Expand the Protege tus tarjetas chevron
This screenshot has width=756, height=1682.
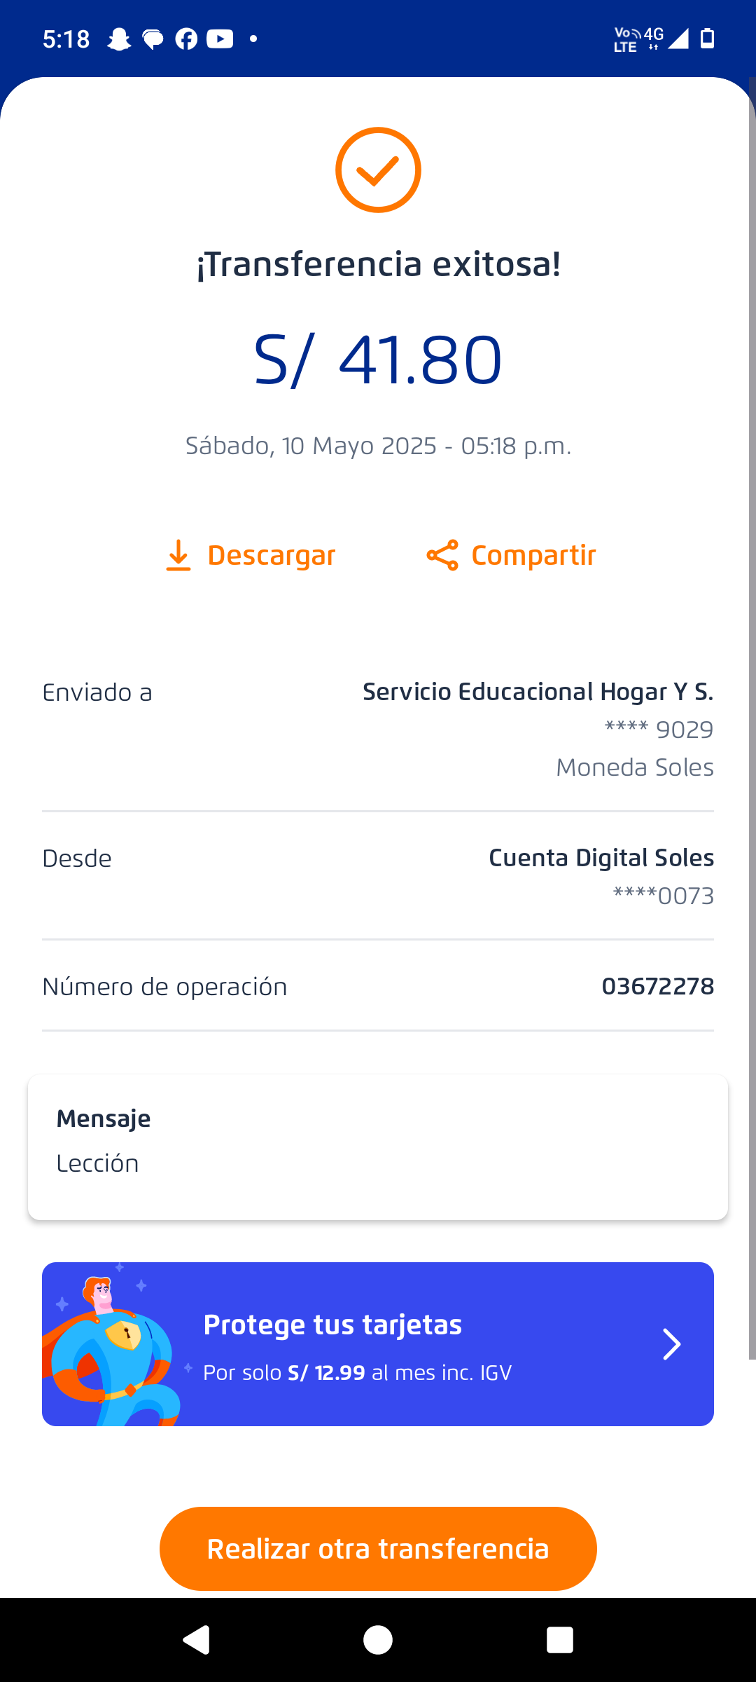[671, 1344]
